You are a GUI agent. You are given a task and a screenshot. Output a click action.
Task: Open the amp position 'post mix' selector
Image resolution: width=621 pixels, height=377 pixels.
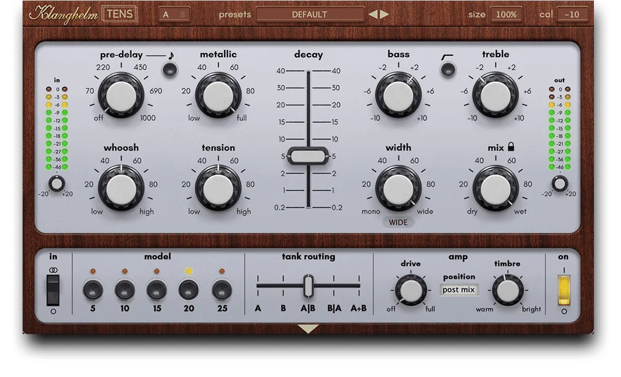click(458, 290)
